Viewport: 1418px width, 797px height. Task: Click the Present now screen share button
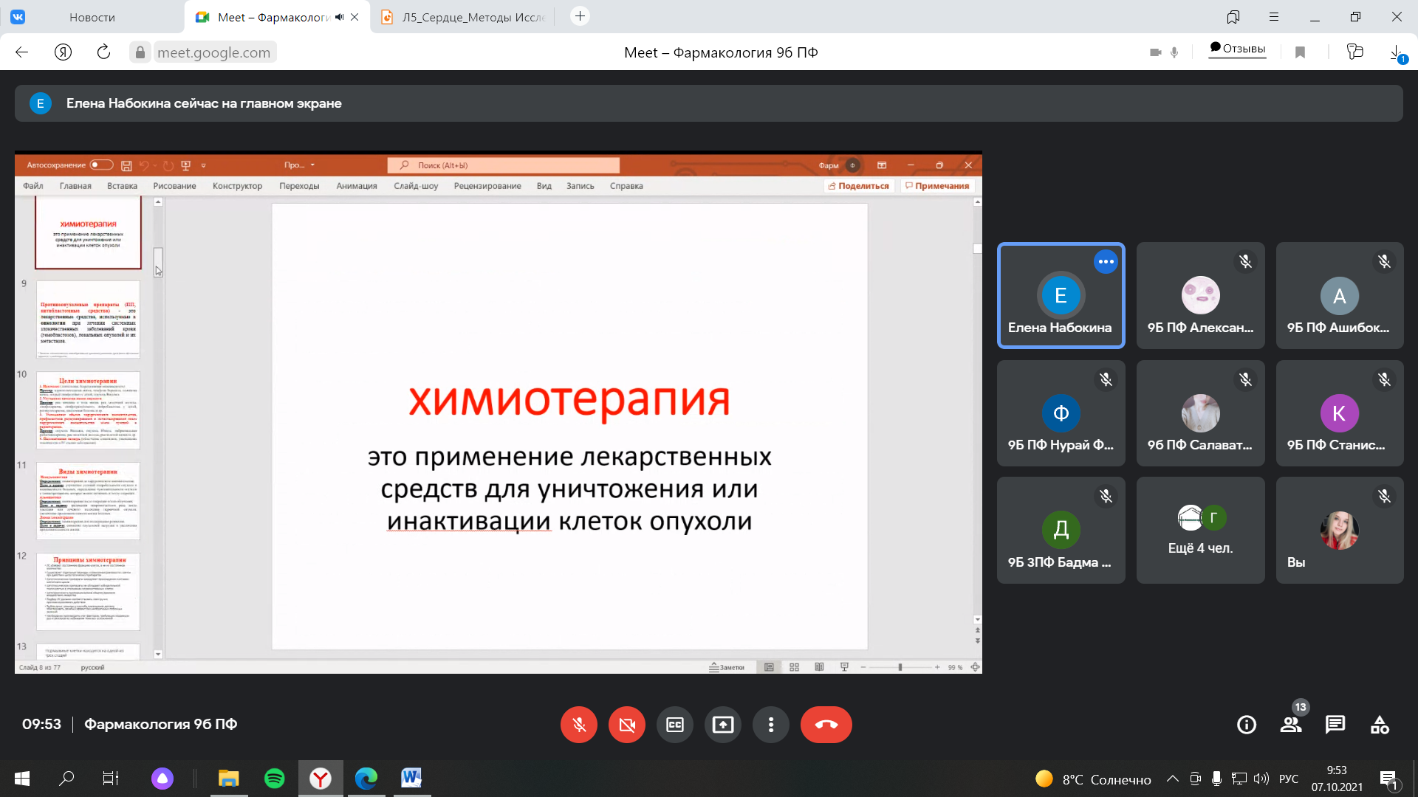click(x=723, y=725)
